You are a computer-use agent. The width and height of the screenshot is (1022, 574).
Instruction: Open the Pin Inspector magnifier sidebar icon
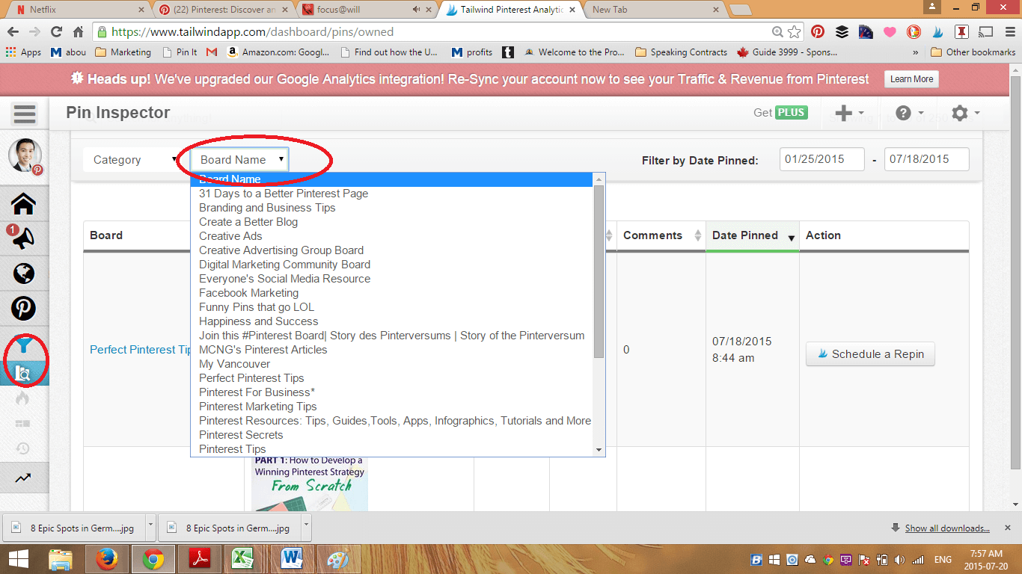[x=24, y=374]
